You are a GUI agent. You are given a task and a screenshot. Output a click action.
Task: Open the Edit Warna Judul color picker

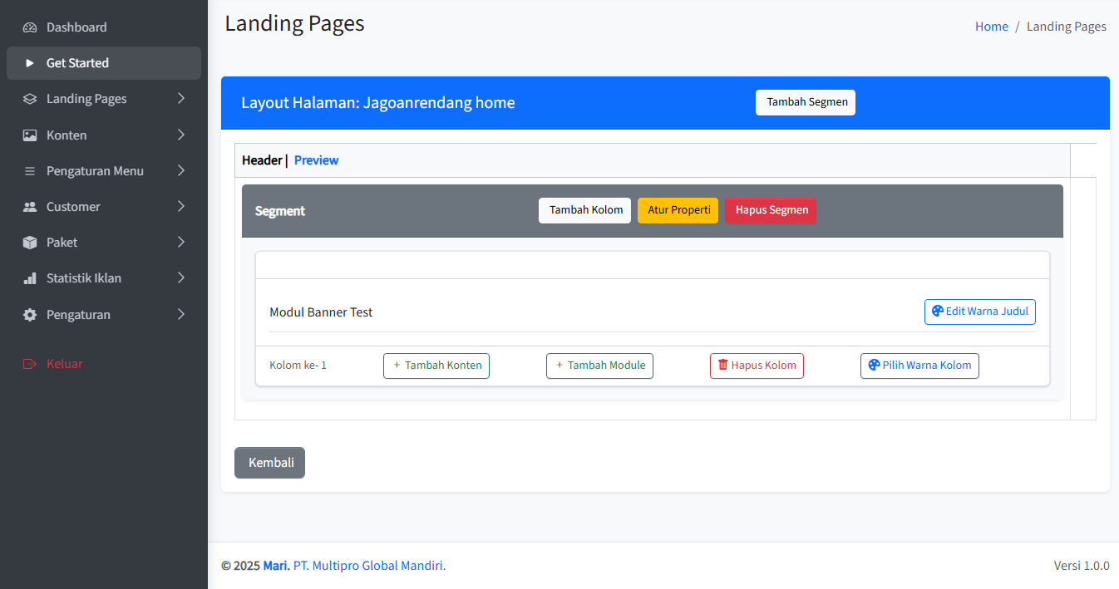coord(979,312)
